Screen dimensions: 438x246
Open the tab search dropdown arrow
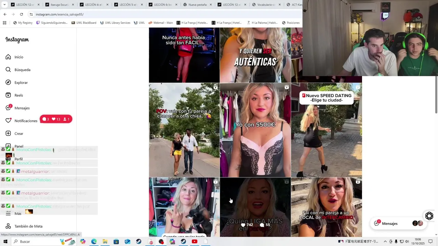coord(4,5)
